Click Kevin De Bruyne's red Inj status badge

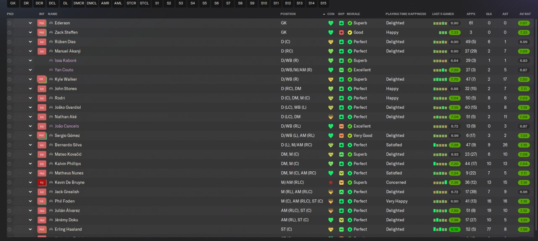coord(41,183)
